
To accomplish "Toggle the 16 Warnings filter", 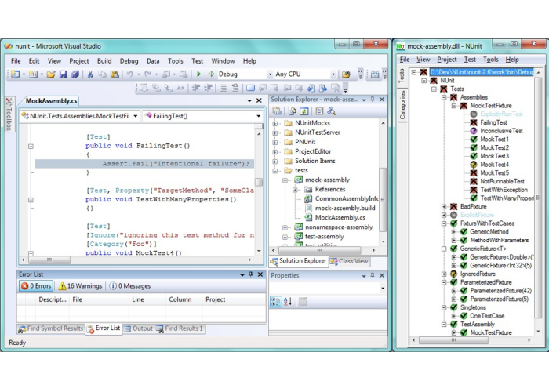I will [80, 286].
